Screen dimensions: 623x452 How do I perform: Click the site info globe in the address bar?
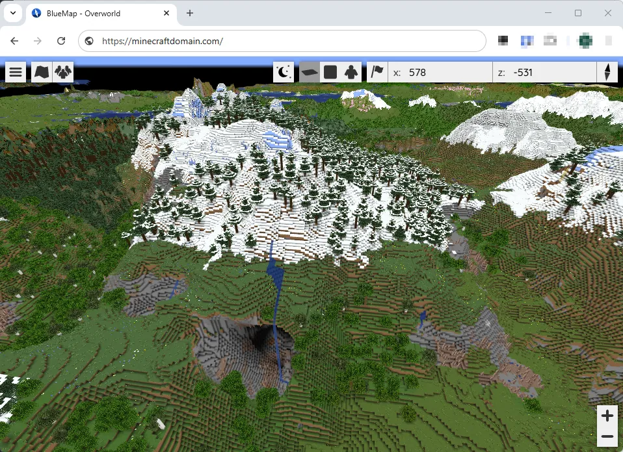coord(88,40)
